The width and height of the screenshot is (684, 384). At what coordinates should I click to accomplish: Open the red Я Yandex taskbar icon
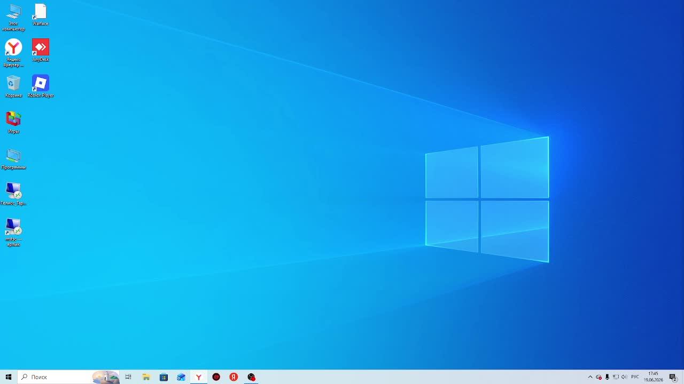pyautogui.click(x=234, y=377)
